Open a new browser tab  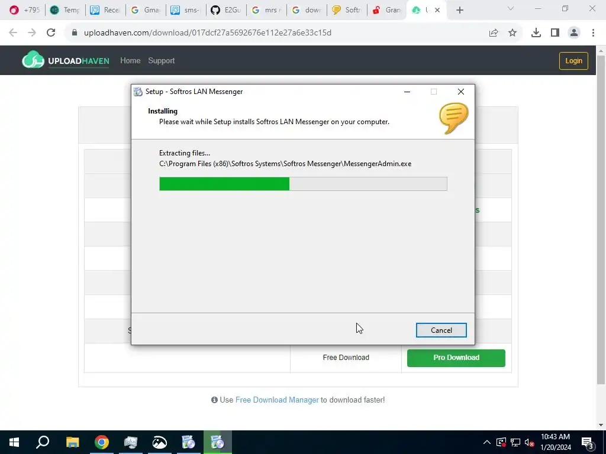click(x=459, y=10)
